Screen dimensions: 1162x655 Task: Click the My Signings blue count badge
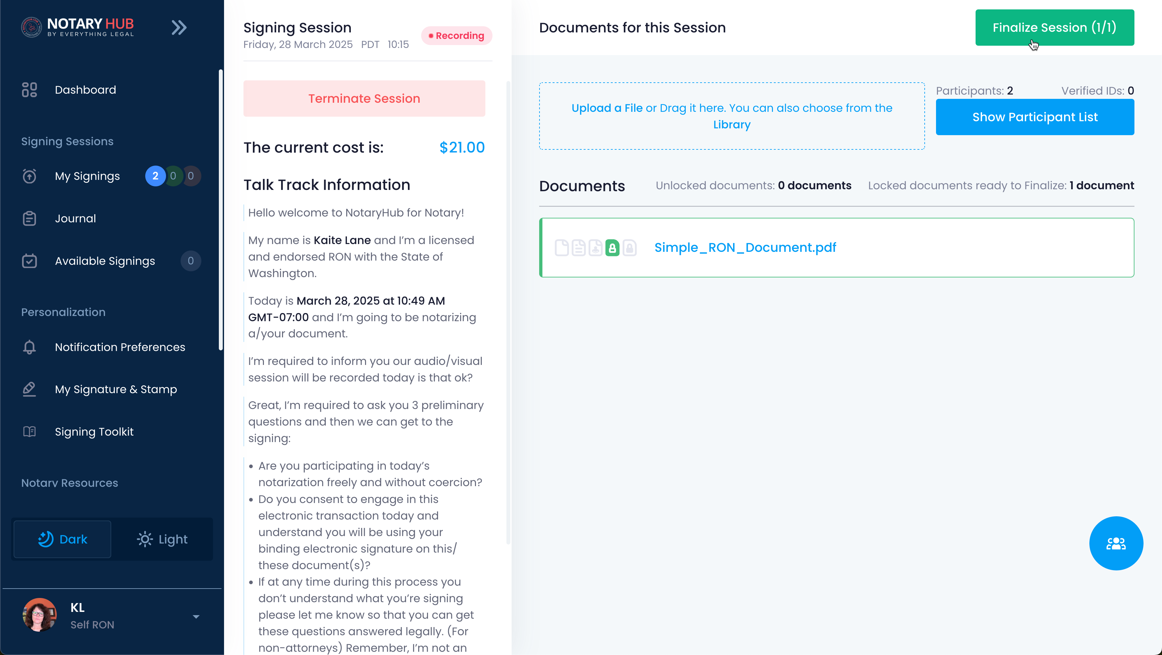click(x=155, y=176)
